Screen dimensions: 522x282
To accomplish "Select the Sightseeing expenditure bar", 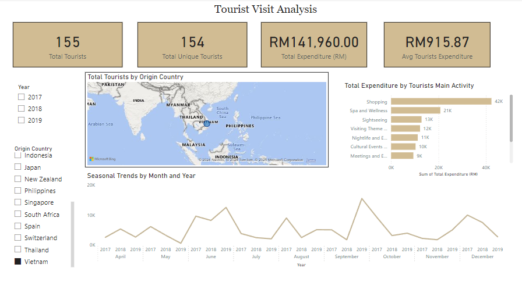I will 406,120.
